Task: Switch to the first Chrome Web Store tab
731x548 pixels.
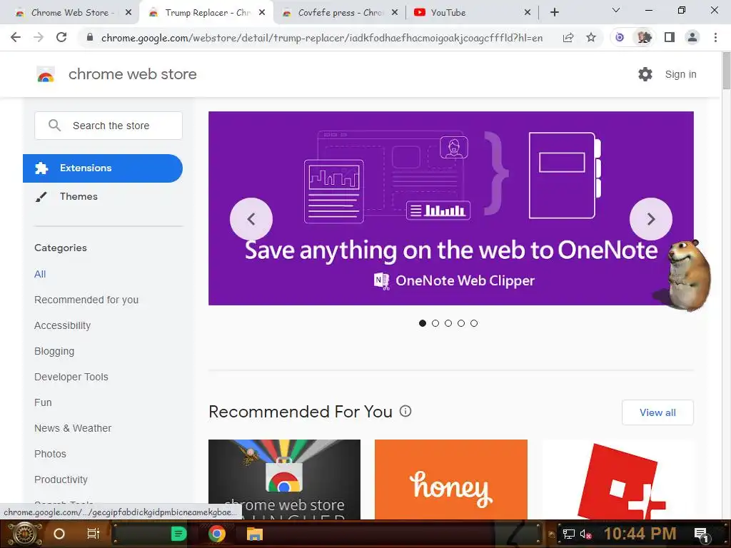Action: coord(70,13)
